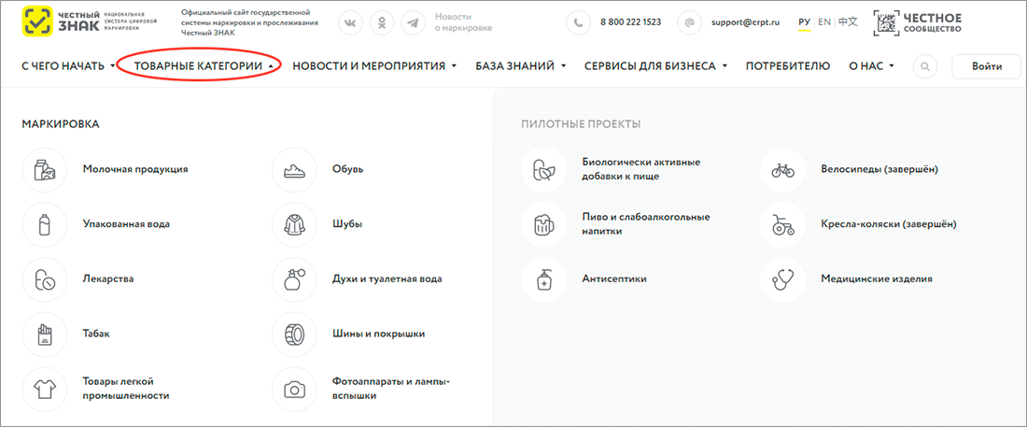Viewport: 1027px width, 427px height.
Task: Click the Упакованная вода bottle icon
Action: click(x=45, y=225)
